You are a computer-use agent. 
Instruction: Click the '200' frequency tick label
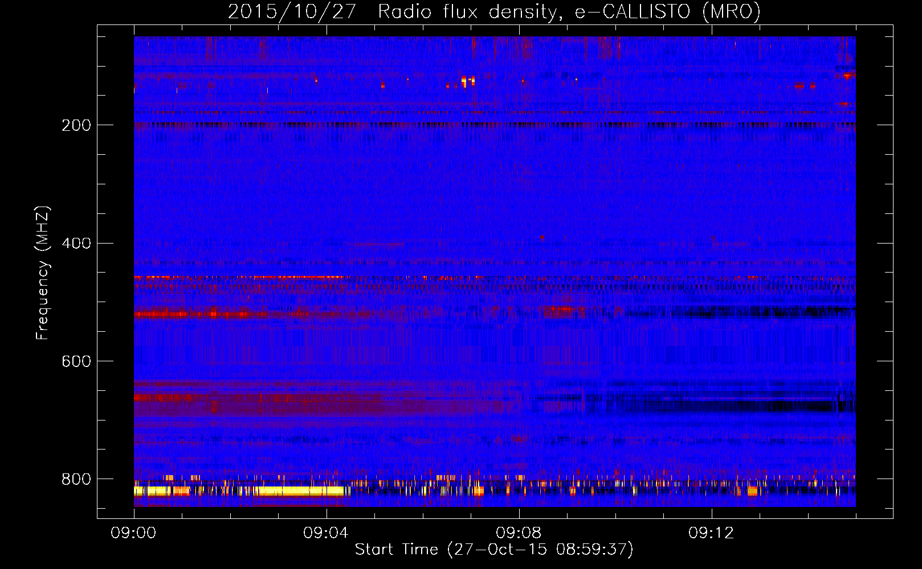pyautogui.click(x=76, y=125)
